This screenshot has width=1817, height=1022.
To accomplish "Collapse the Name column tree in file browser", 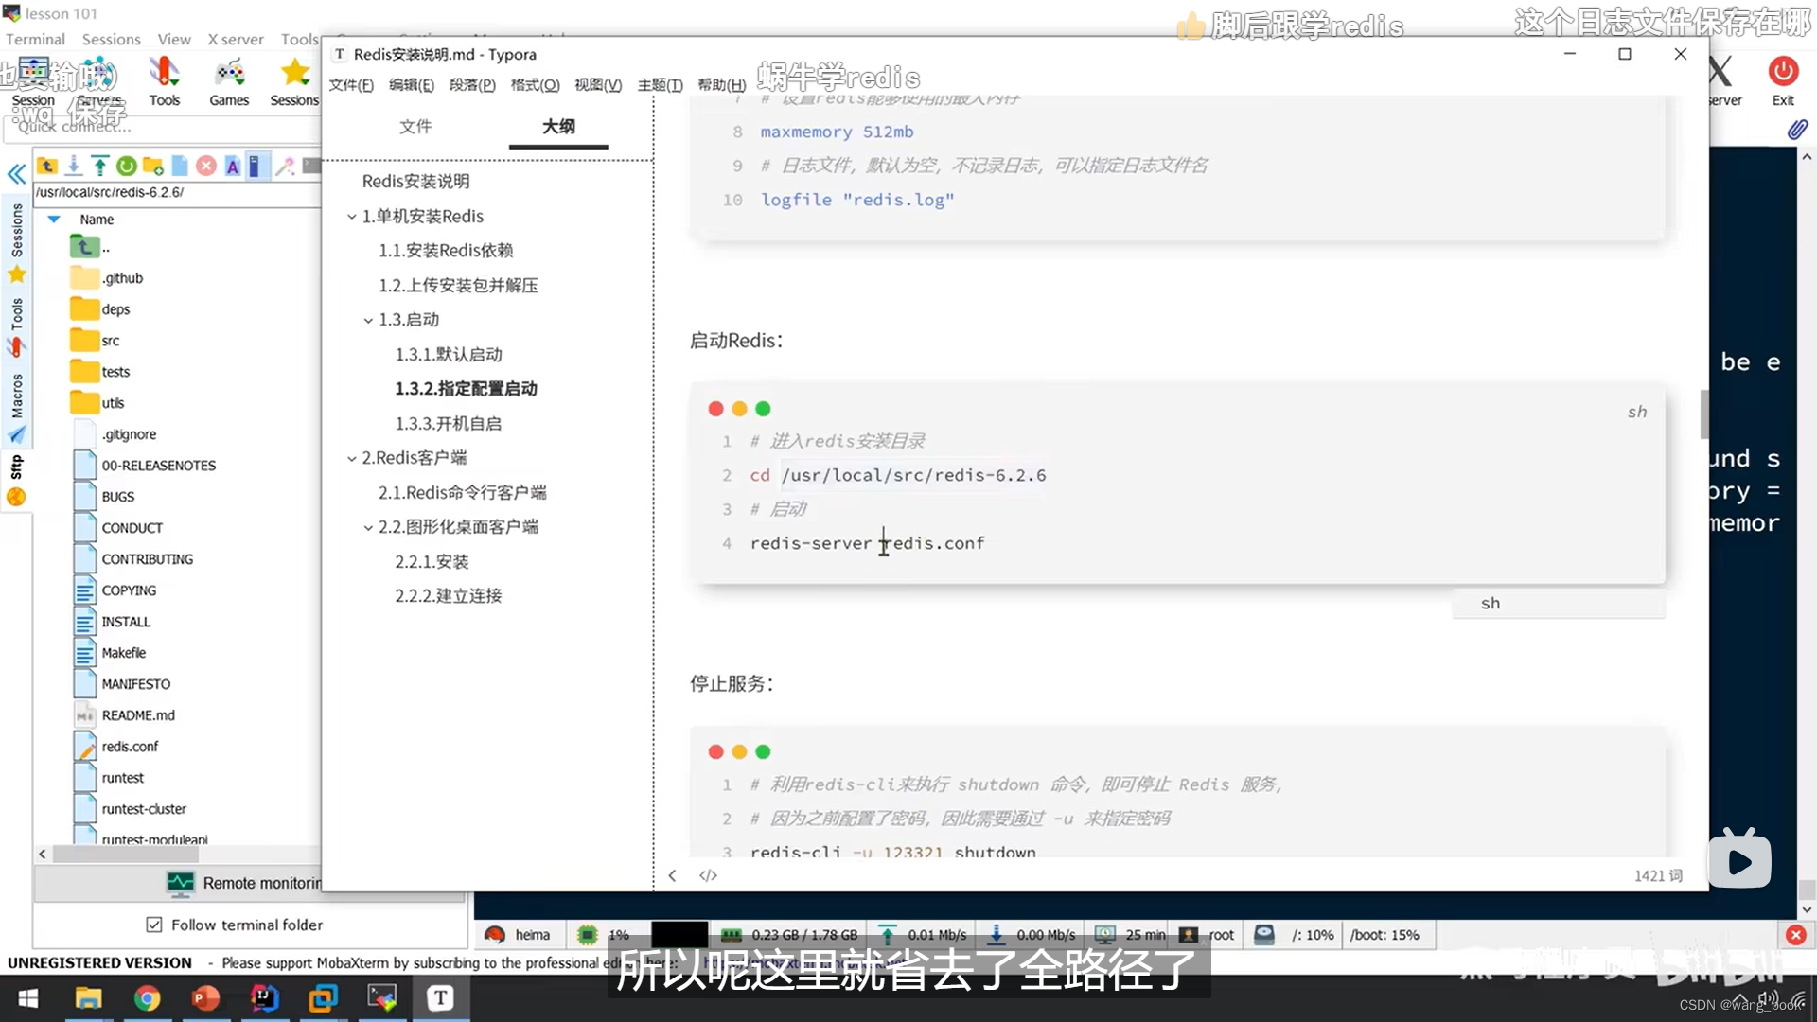I will click(54, 219).
